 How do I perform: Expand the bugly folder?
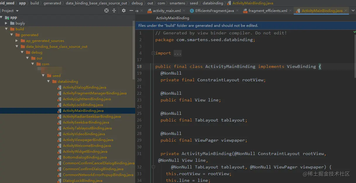tap(6, 23)
